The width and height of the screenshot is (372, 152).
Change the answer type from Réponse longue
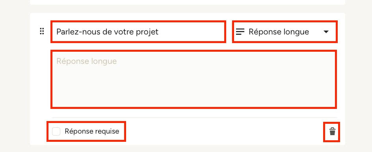coord(285,32)
